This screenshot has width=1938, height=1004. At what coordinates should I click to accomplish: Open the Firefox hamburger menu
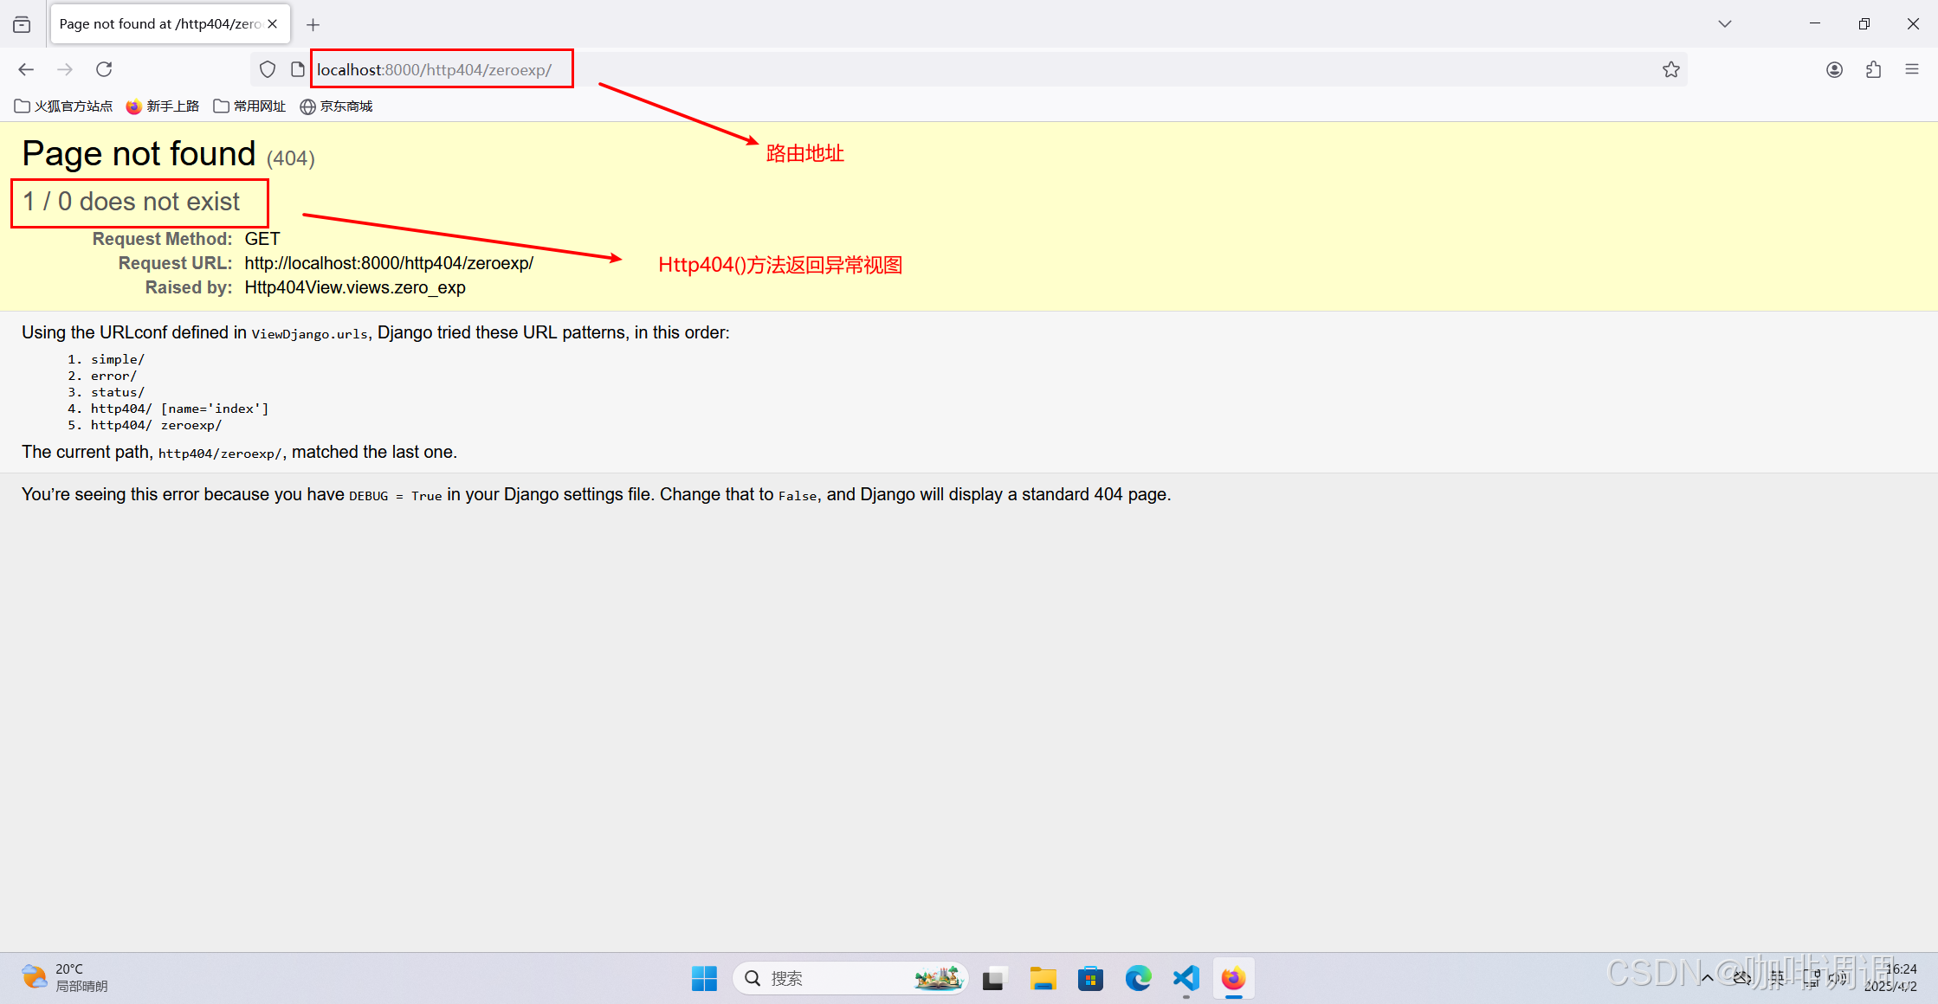(1912, 69)
